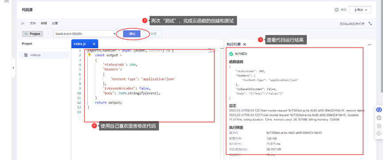Open the 编辑 menu

44,23
